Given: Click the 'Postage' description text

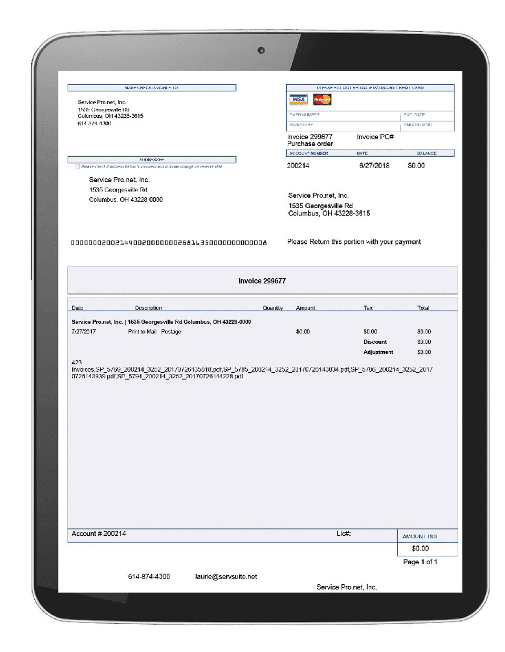Looking at the screenshot, I should tap(171, 332).
